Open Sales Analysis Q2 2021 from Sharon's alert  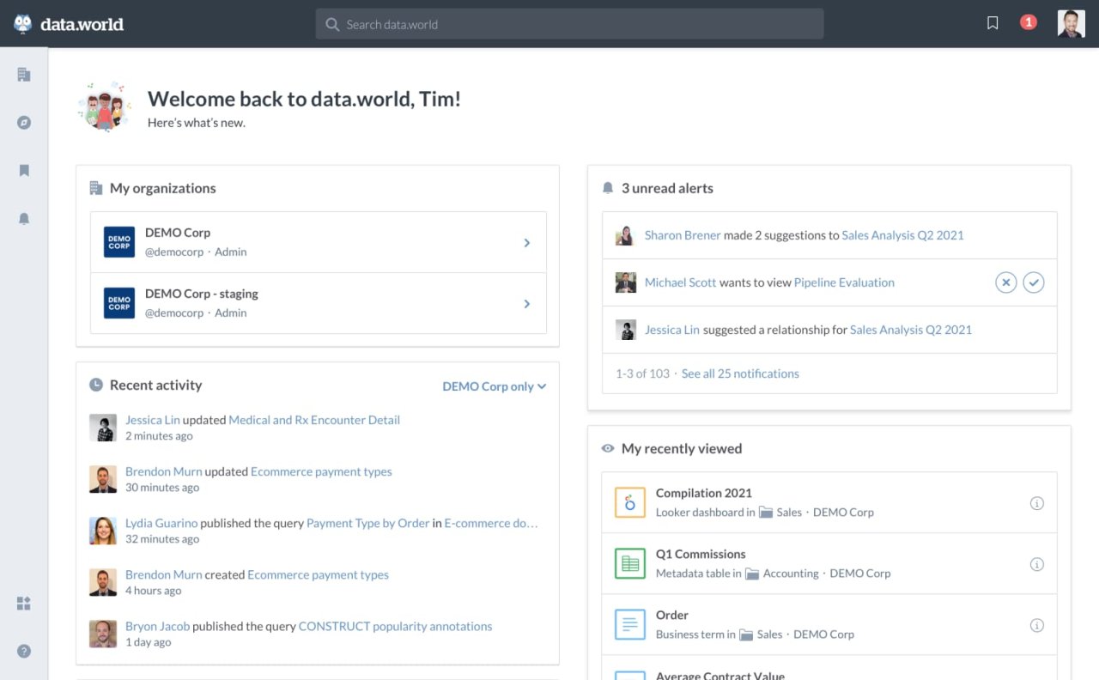[x=902, y=235]
